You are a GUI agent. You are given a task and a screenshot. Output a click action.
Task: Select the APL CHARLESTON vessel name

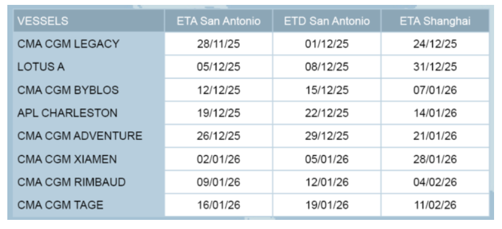(67, 113)
